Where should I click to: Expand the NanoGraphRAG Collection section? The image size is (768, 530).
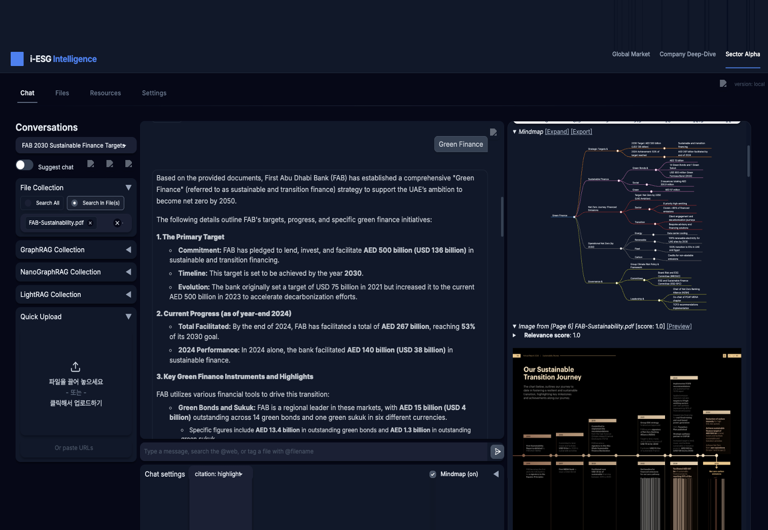[128, 272]
